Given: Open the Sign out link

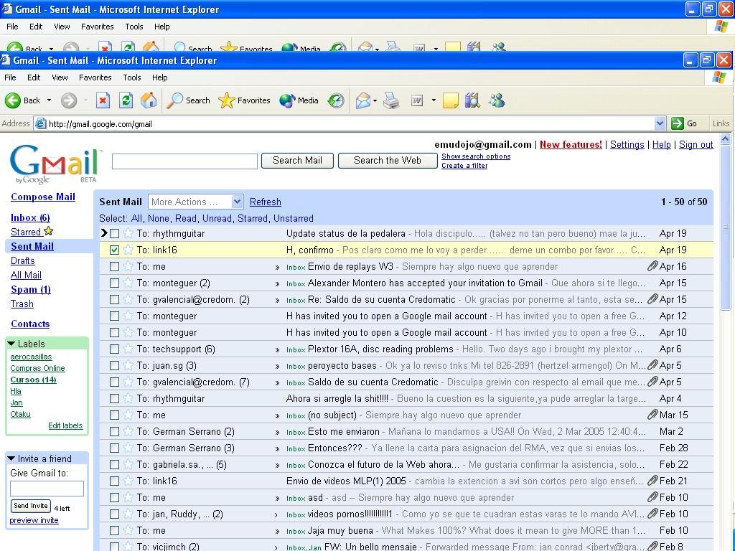Looking at the screenshot, I should pos(696,145).
